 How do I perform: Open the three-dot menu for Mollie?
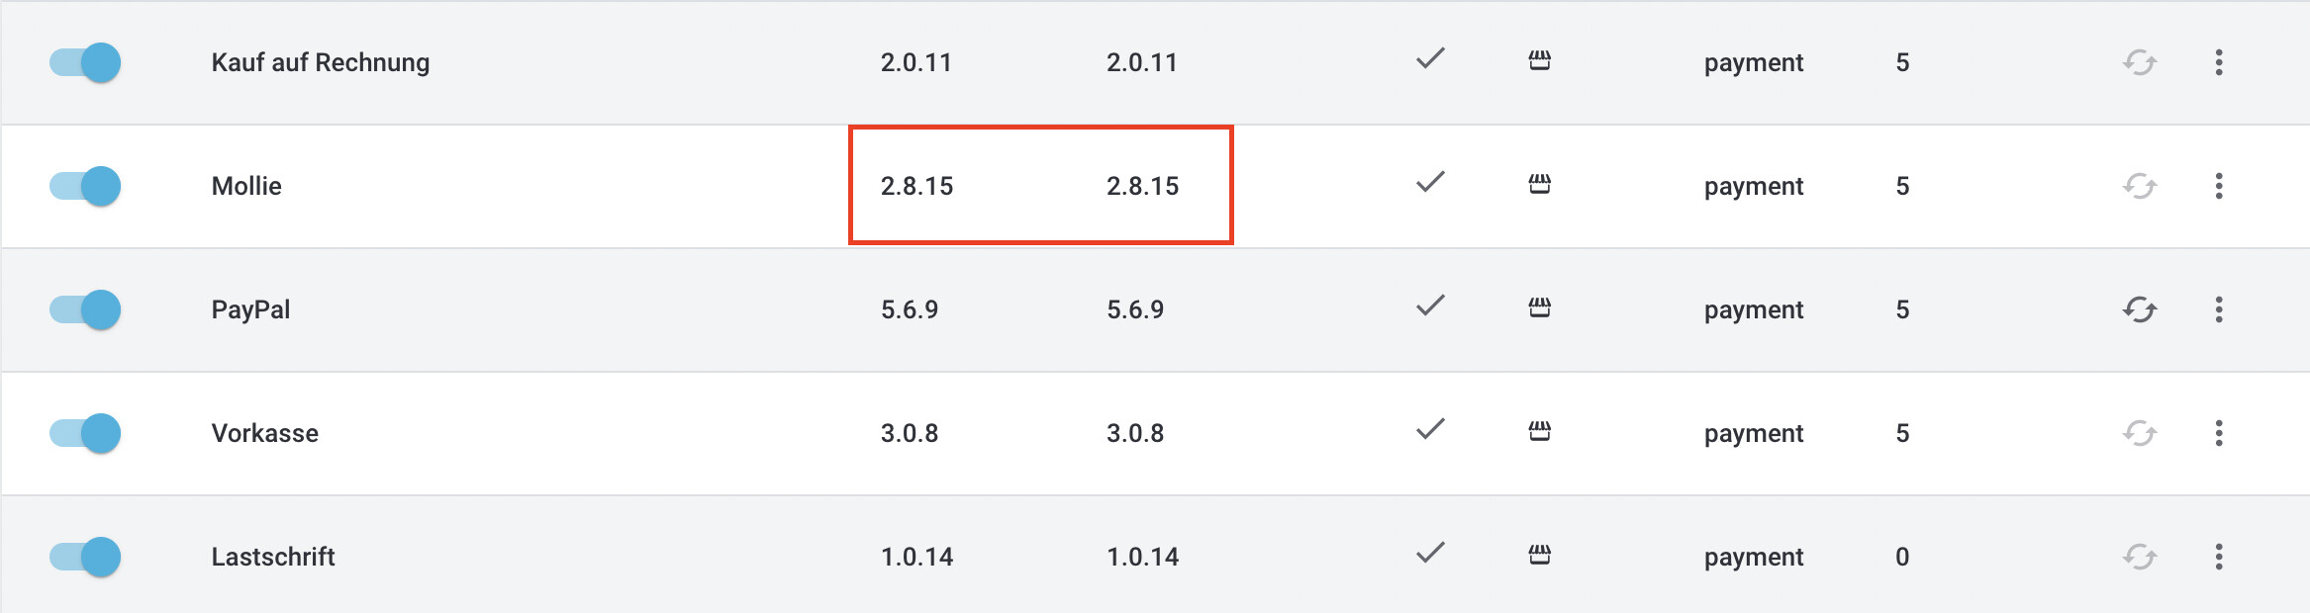2219,186
